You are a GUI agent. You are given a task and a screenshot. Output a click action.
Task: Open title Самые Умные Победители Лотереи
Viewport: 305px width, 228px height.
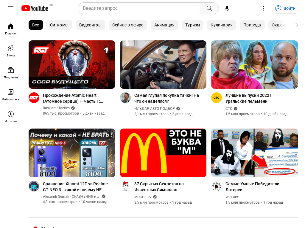[x=252, y=187]
